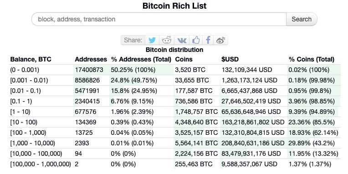Share via the Weibo icon
348x174 pixels.
(220, 41)
